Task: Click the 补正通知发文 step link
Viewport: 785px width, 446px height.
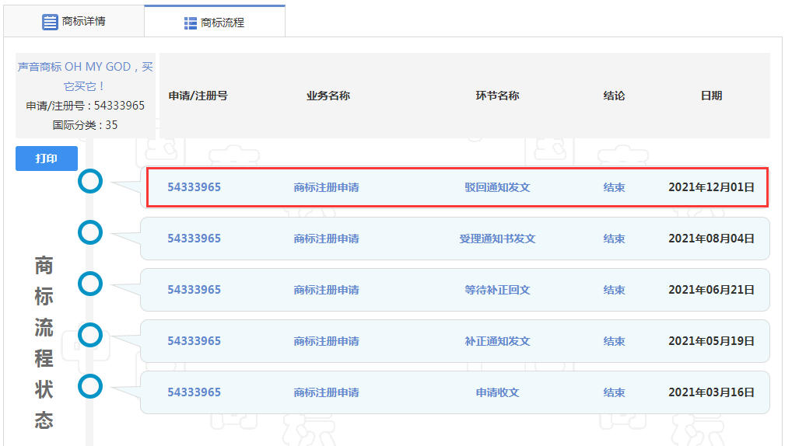Action: (x=497, y=341)
